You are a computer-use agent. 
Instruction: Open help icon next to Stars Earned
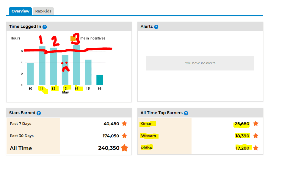click(39, 113)
